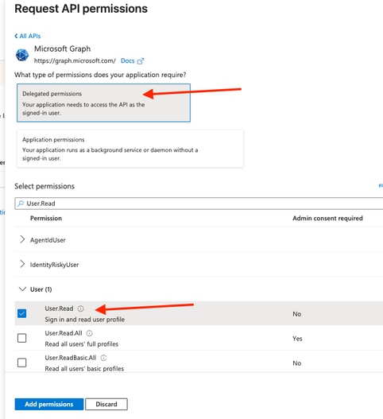The height and width of the screenshot is (419, 383).
Task: Select the Delegated permissions card
Action: (x=103, y=103)
